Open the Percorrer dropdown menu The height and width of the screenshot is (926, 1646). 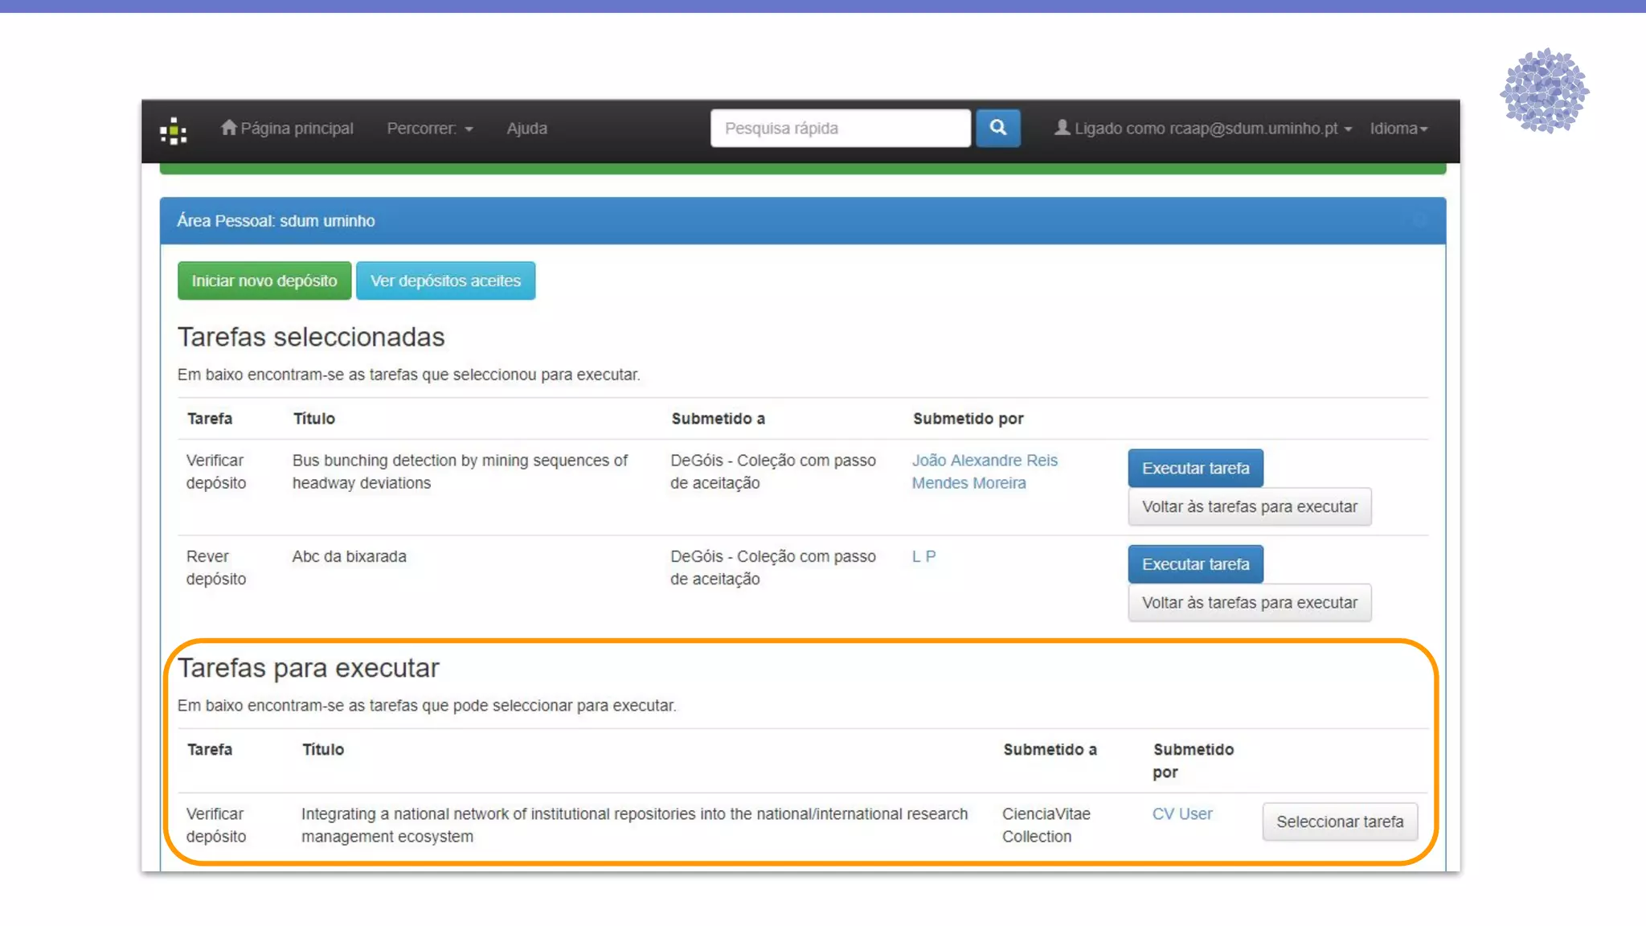tap(429, 129)
